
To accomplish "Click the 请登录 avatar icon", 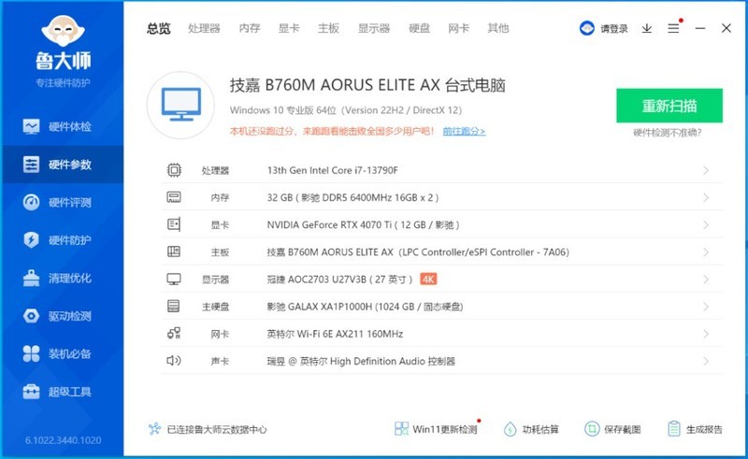I will pos(587,29).
